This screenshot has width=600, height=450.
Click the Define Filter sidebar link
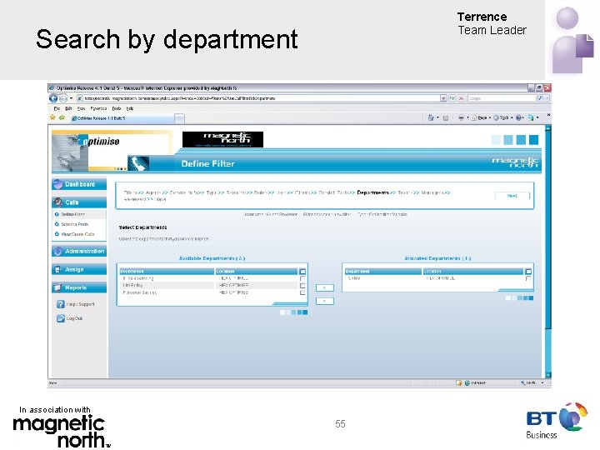[x=72, y=215]
